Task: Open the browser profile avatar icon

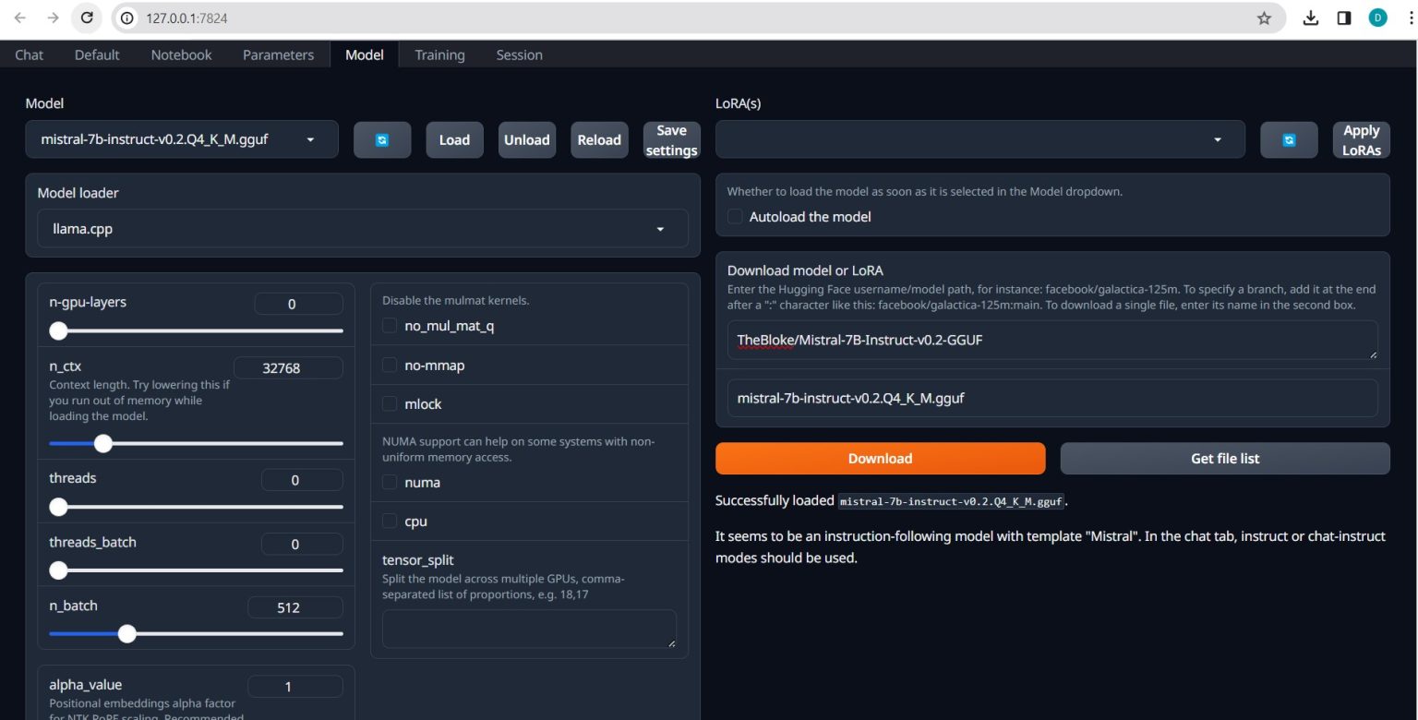Action: [x=1377, y=18]
